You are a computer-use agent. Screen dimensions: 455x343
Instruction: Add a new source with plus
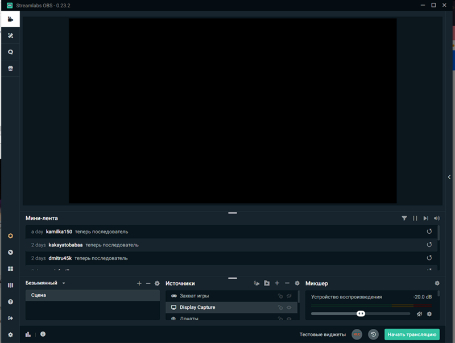tap(277, 283)
